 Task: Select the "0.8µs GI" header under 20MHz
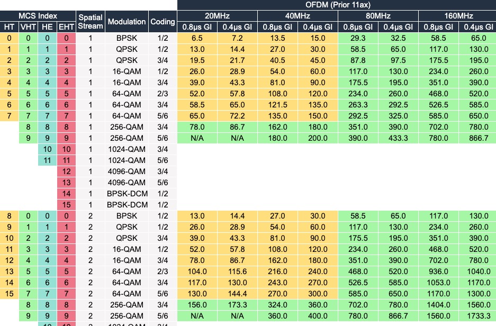click(197, 27)
